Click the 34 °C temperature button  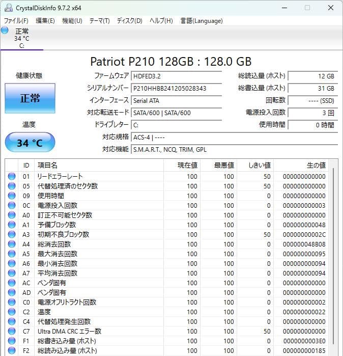click(30, 143)
